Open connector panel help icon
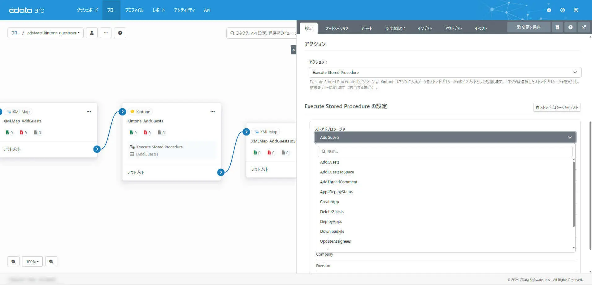The image size is (592, 285). coord(570,27)
